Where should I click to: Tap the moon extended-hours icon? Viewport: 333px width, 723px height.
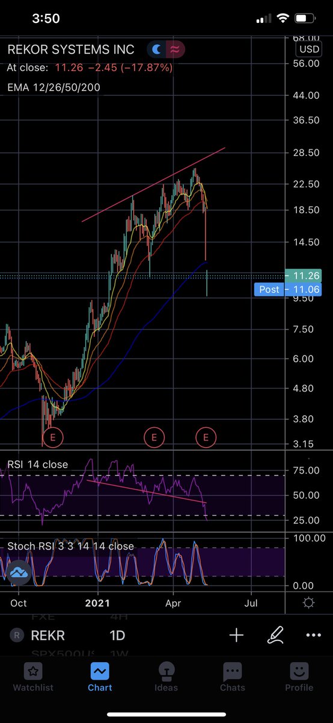(156, 49)
